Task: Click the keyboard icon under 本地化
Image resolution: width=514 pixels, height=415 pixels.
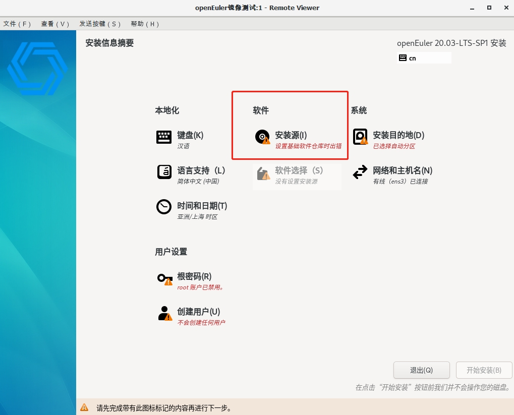Action: coord(164,137)
